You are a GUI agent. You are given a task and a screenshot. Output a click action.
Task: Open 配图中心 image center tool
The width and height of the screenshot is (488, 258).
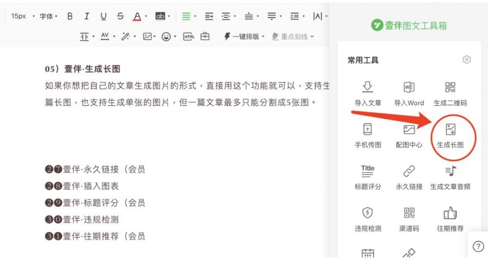[409, 136]
